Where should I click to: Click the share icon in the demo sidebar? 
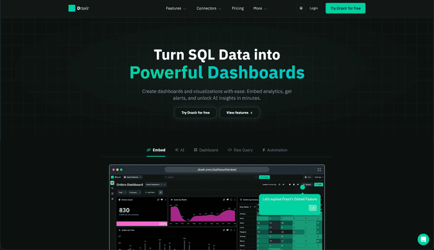pyautogui.click(x=112, y=199)
